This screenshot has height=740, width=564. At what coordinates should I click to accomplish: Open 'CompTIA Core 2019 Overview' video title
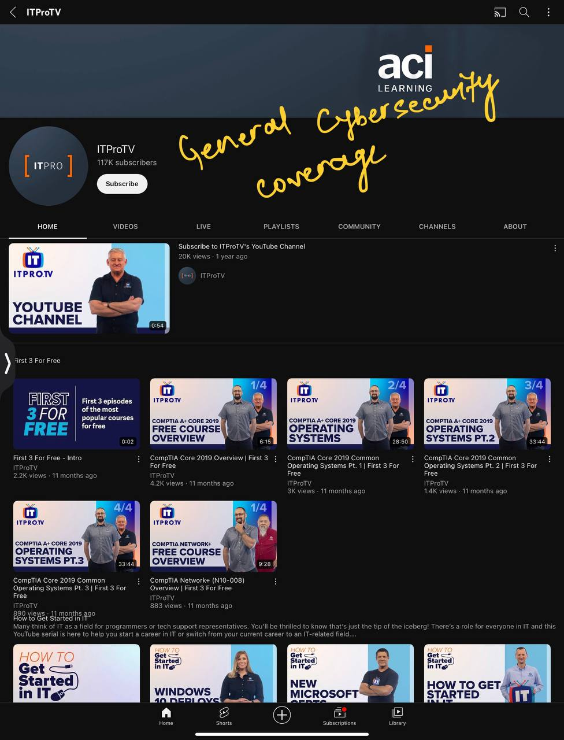(209, 461)
